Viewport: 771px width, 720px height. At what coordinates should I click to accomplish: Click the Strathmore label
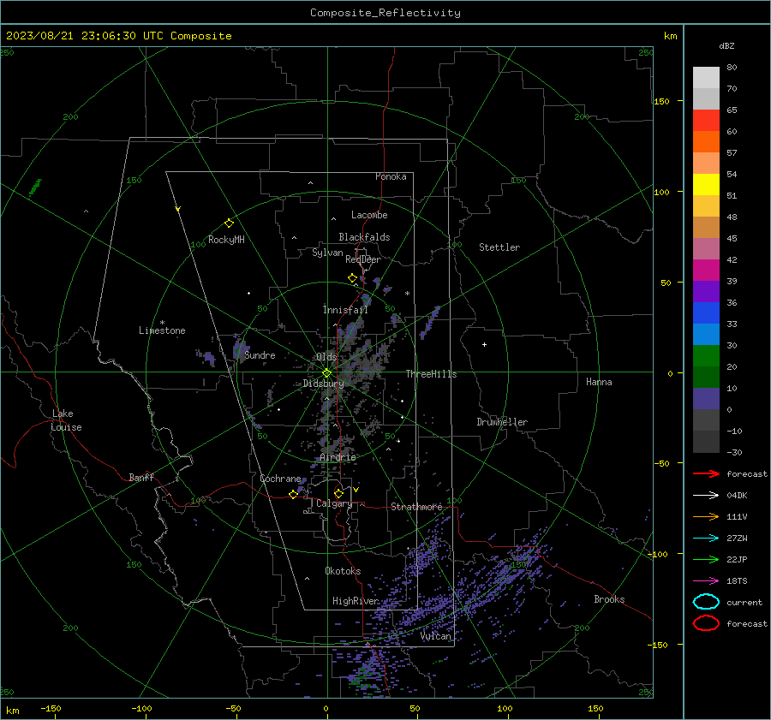click(x=416, y=507)
